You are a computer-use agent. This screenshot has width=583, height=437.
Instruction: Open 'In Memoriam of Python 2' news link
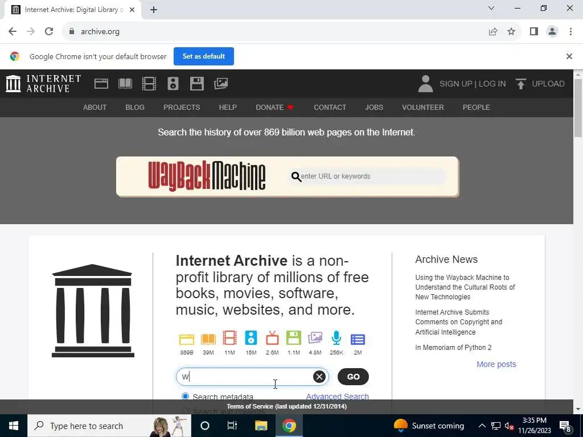(x=453, y=348)
